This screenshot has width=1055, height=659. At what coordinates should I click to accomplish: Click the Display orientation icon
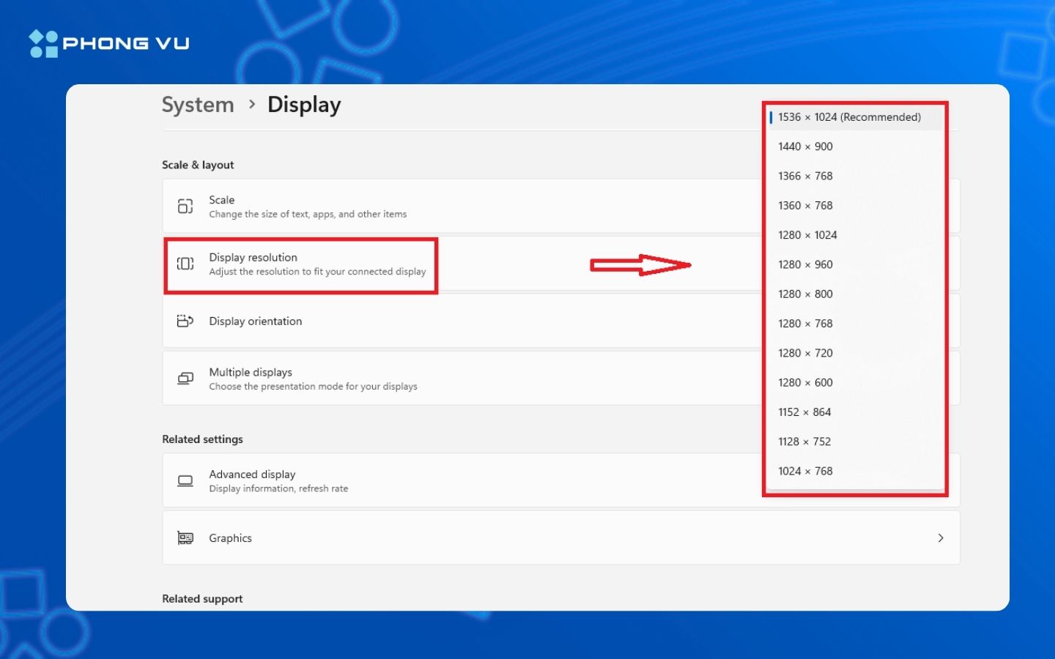(x=185, y=321)
